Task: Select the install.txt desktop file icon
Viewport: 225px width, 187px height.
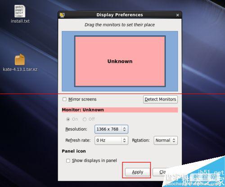Action: [x=20, y=11]
